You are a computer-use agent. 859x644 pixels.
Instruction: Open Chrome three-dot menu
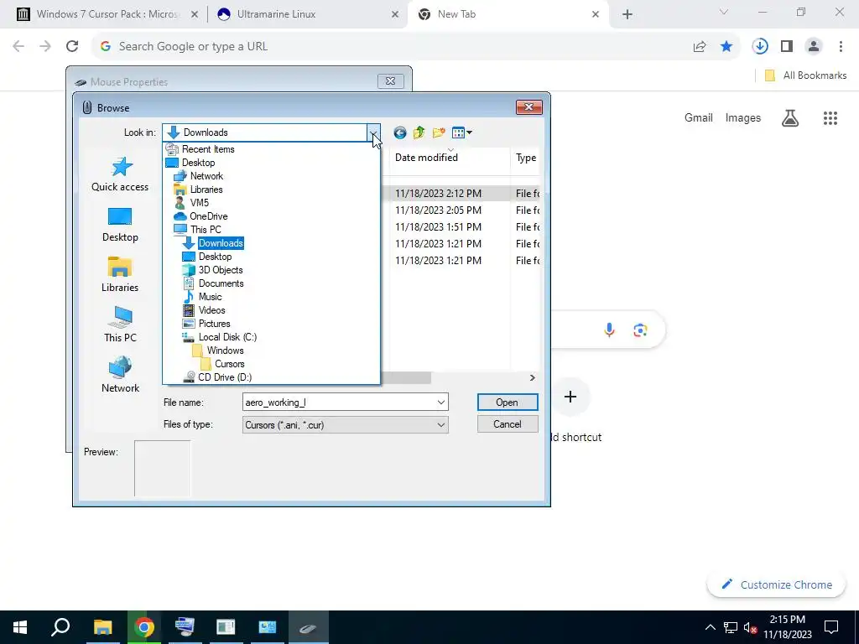coord(841,47)
